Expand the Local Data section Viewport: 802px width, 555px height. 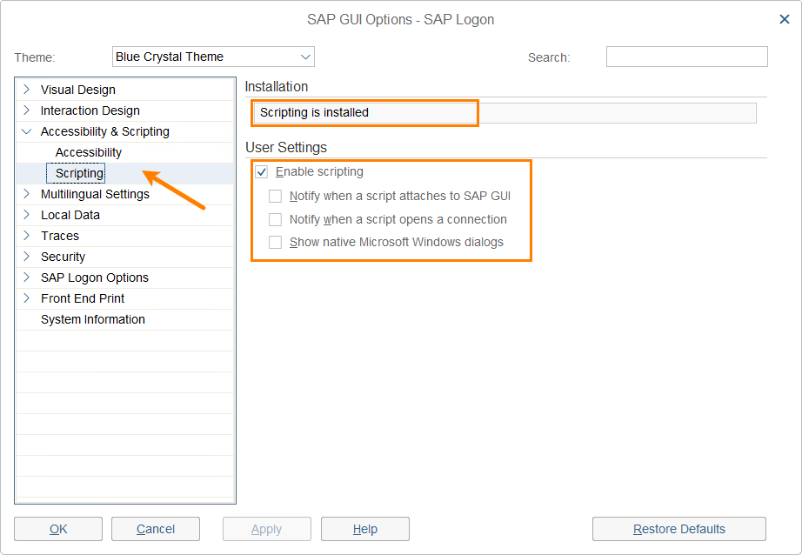27,215
